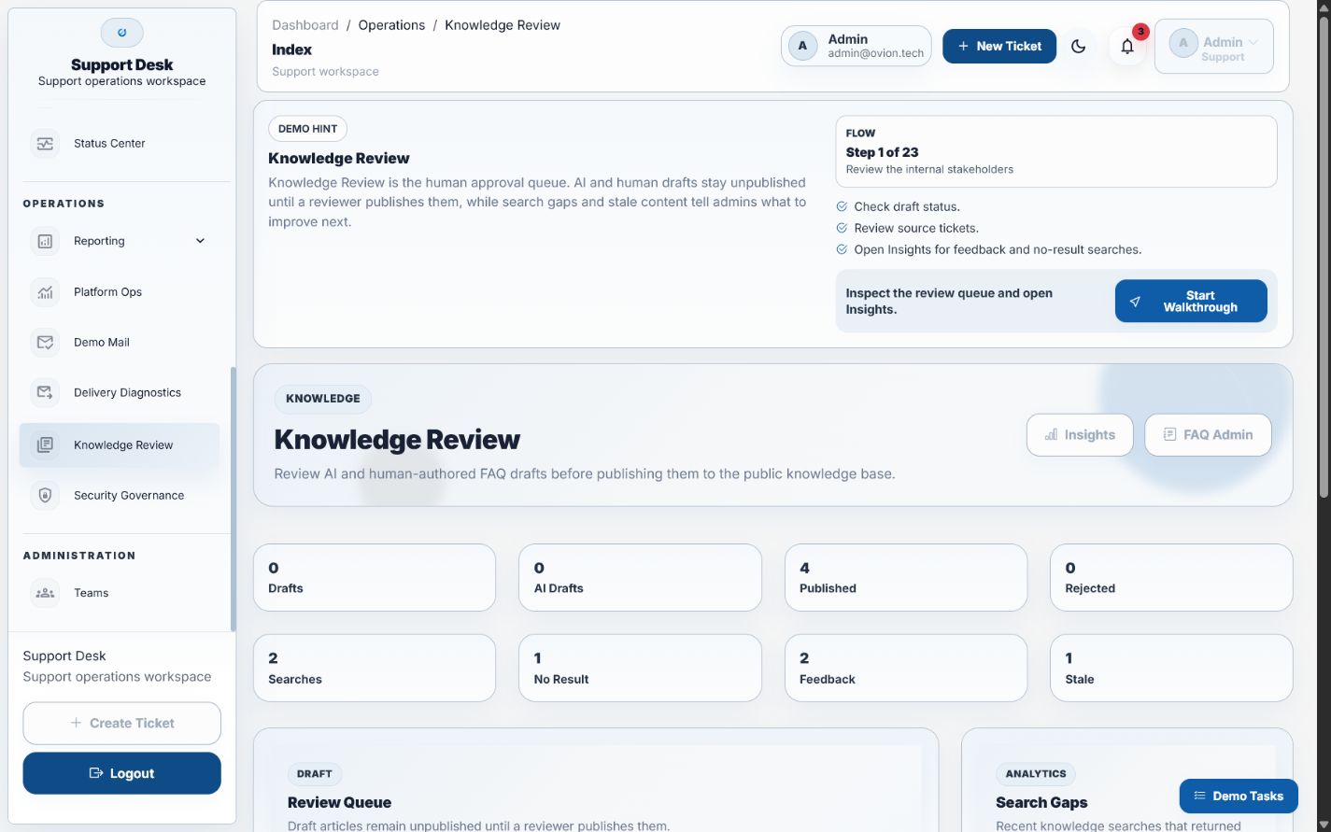Click the plus icon on Create Ticket

click(76, 724)
